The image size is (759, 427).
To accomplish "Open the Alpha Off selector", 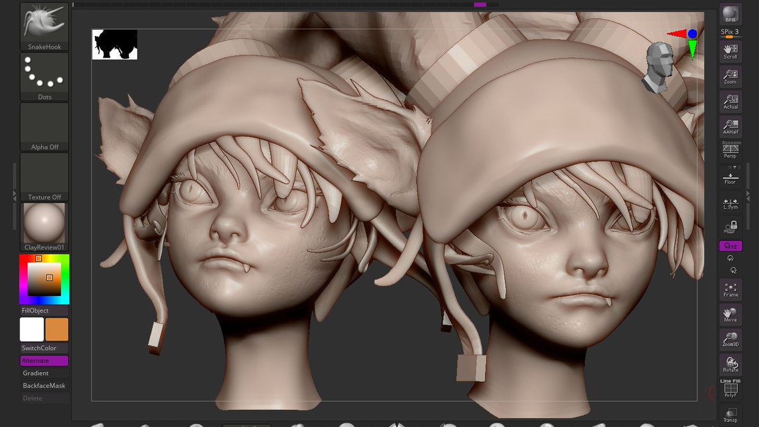I will (44, 127).
